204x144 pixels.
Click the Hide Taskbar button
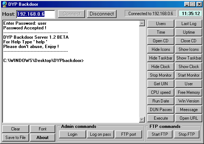[x=161, y=58]
